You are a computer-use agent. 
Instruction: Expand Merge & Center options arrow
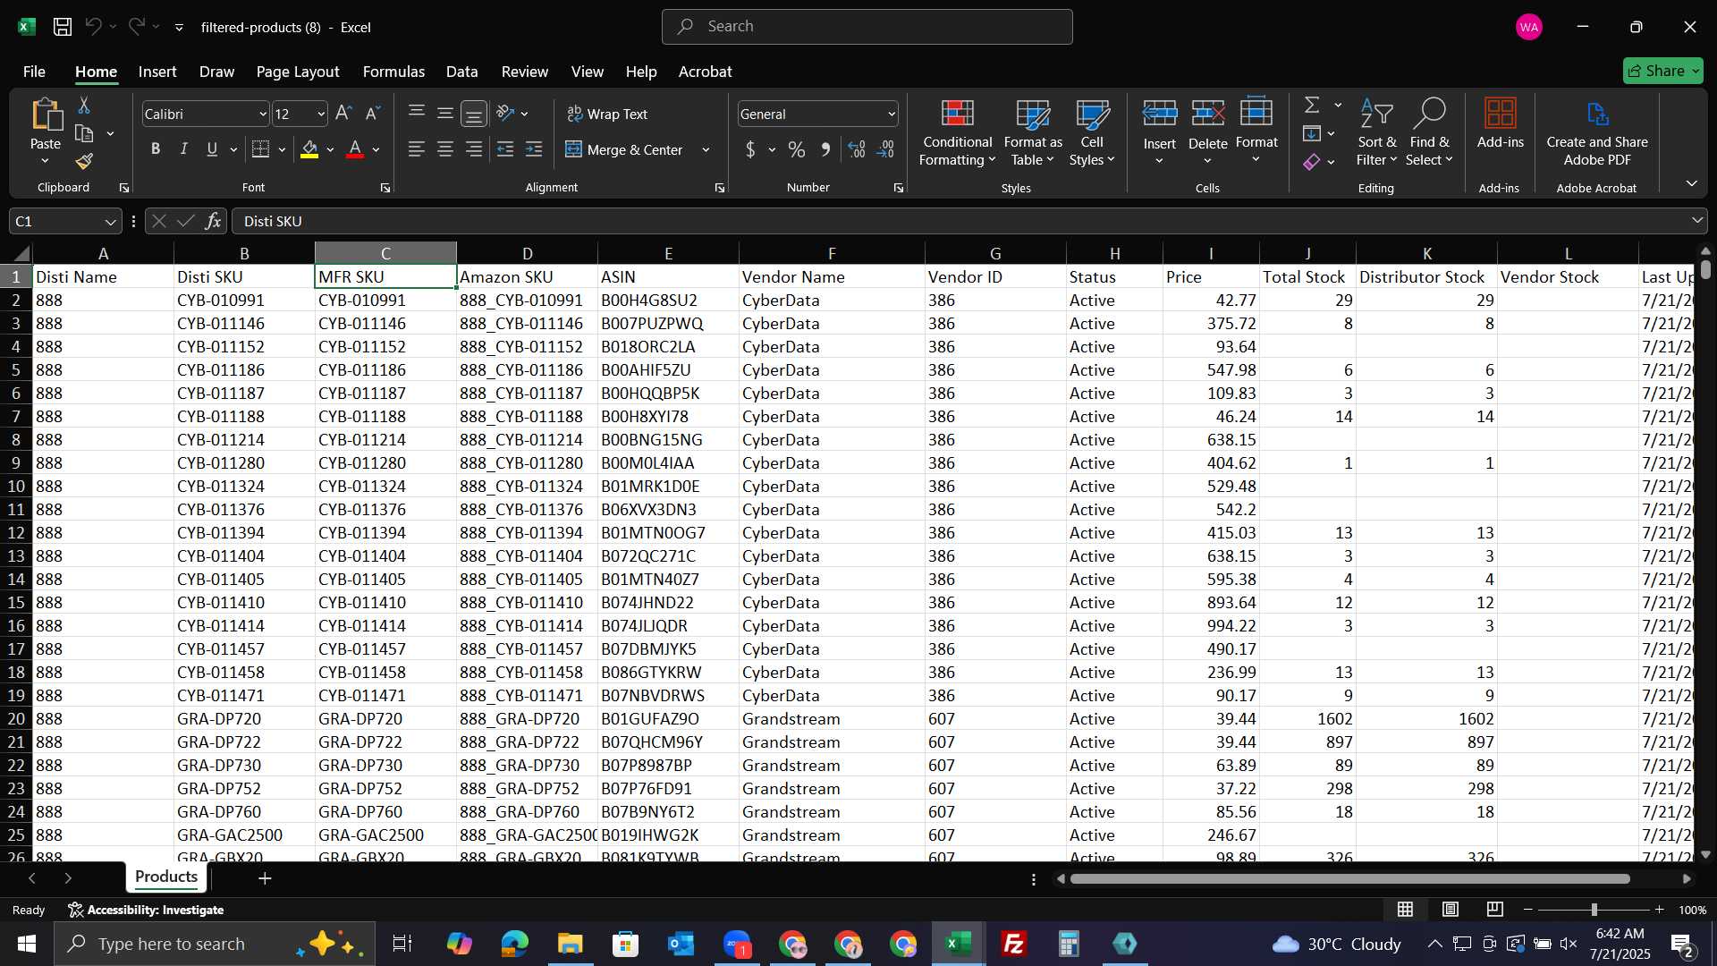pyautogui.click(x=706, y=150)
